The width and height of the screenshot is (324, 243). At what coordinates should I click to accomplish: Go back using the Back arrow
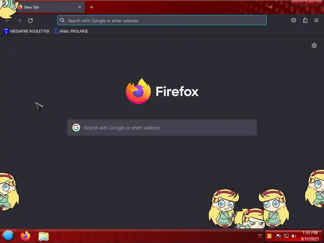point(8,21)
